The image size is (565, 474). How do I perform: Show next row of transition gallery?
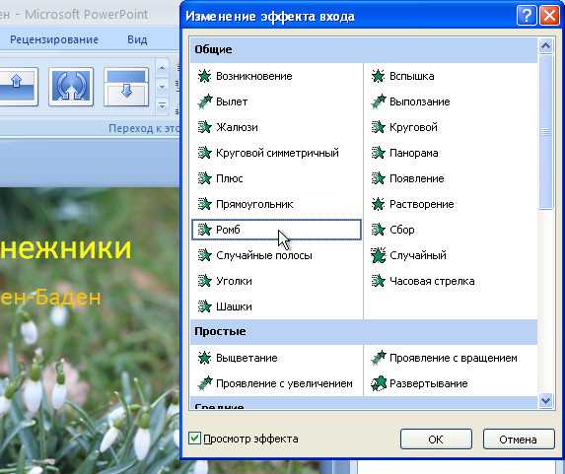162,87
